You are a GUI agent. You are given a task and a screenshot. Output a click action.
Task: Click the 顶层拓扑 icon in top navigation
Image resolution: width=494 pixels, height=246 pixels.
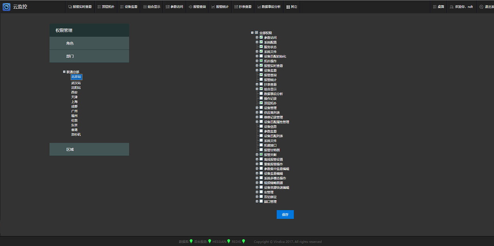click(x=99, y=7)
